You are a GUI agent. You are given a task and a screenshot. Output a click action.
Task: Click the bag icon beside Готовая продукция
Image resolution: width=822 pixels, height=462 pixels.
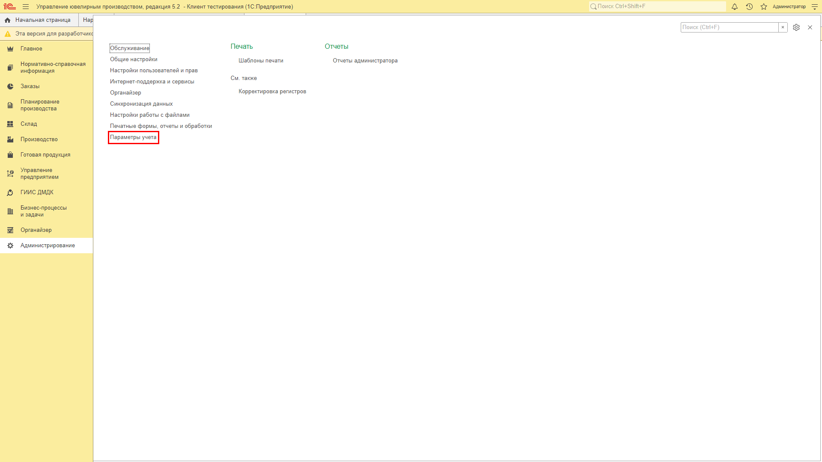(x=10, y=155)
